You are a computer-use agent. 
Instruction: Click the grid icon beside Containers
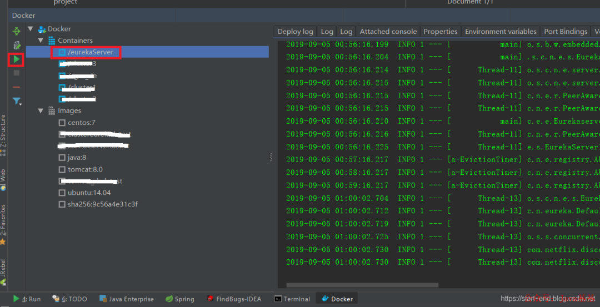coord(52,40)
